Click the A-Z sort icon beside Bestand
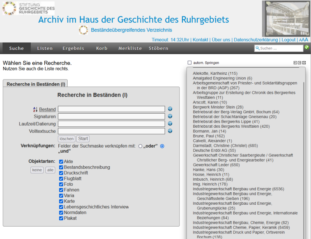The image size is (311, 239). click(x=35, y=109)
